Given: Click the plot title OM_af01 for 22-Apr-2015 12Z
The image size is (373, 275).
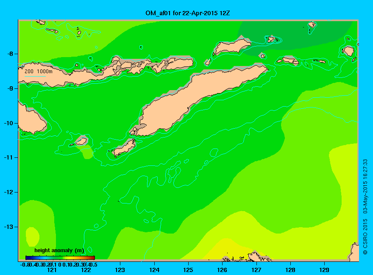Looking at the screenshot, I should pyautogui.click(x=188, y=13).
